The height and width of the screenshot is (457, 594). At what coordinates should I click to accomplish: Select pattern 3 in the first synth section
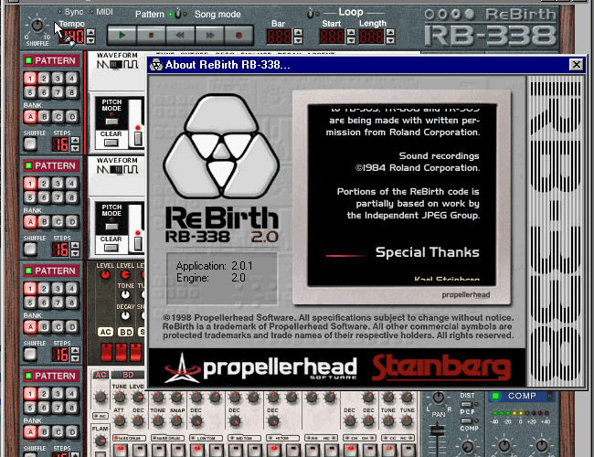pos(58,79)
